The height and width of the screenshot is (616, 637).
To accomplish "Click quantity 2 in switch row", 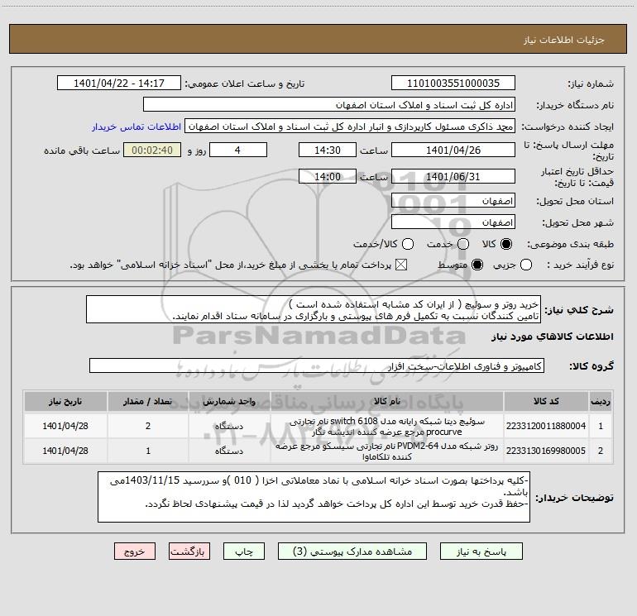I will (148, 426).
